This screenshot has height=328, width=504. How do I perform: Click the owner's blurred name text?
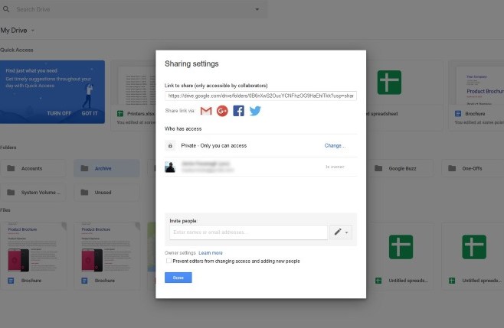tap(206, 164)
